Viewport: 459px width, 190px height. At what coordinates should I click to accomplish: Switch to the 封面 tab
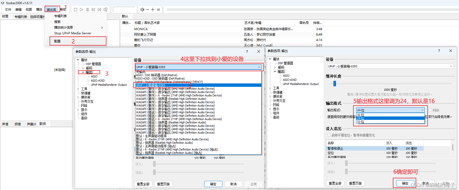pos(5,16)
